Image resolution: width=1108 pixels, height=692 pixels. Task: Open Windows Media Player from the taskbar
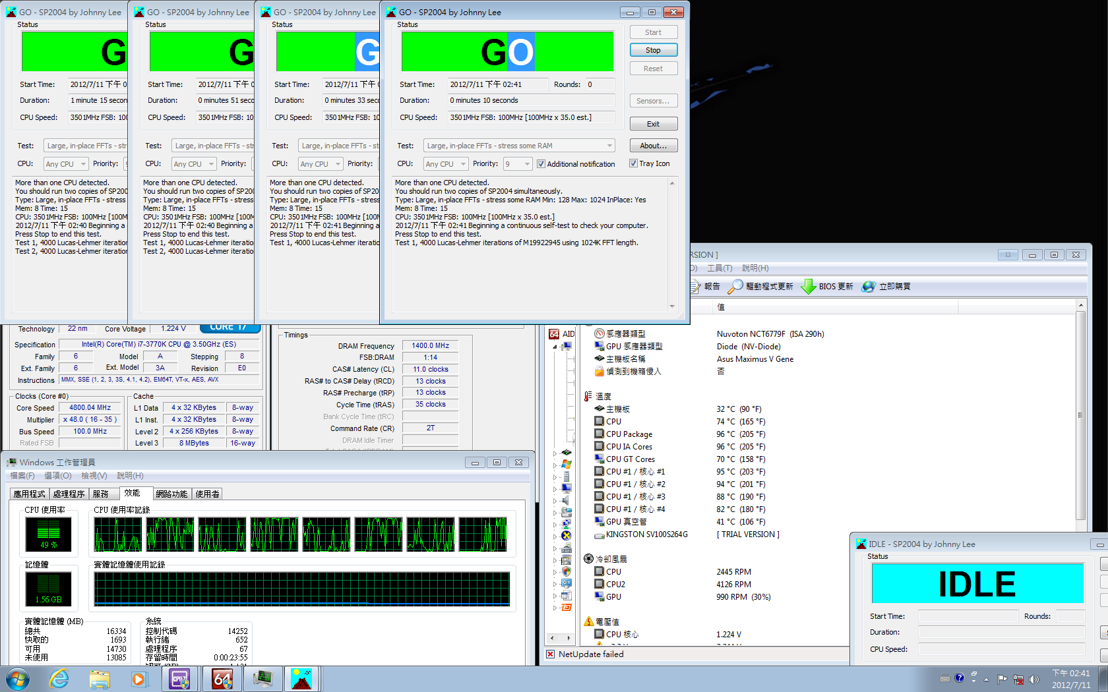coord(139,678)
